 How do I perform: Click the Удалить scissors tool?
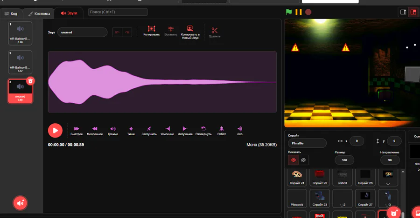(215, 32)
